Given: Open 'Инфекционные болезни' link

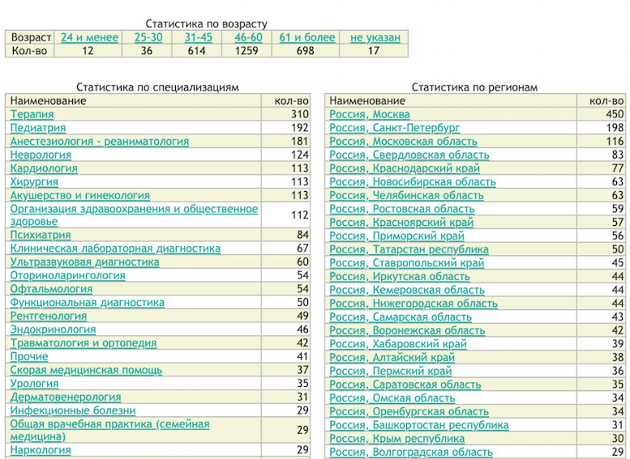Looking at the screenshot, I should [73, 410].
